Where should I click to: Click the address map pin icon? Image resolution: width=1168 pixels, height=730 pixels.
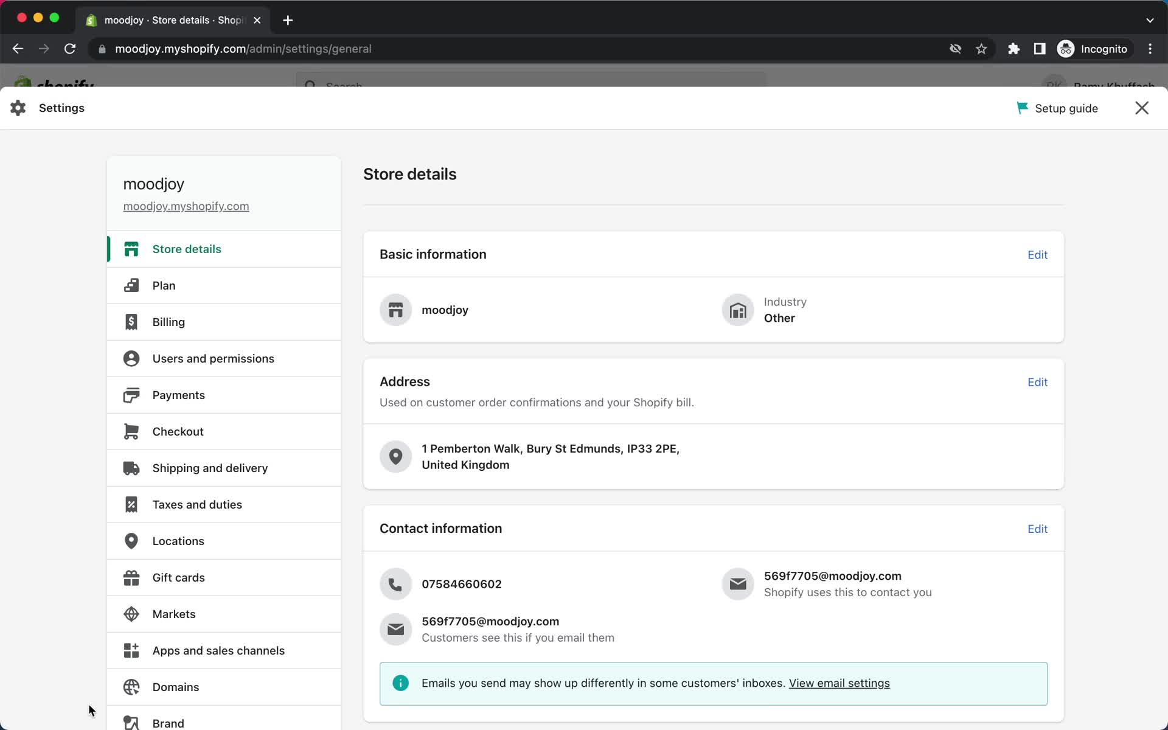(395, 456)
